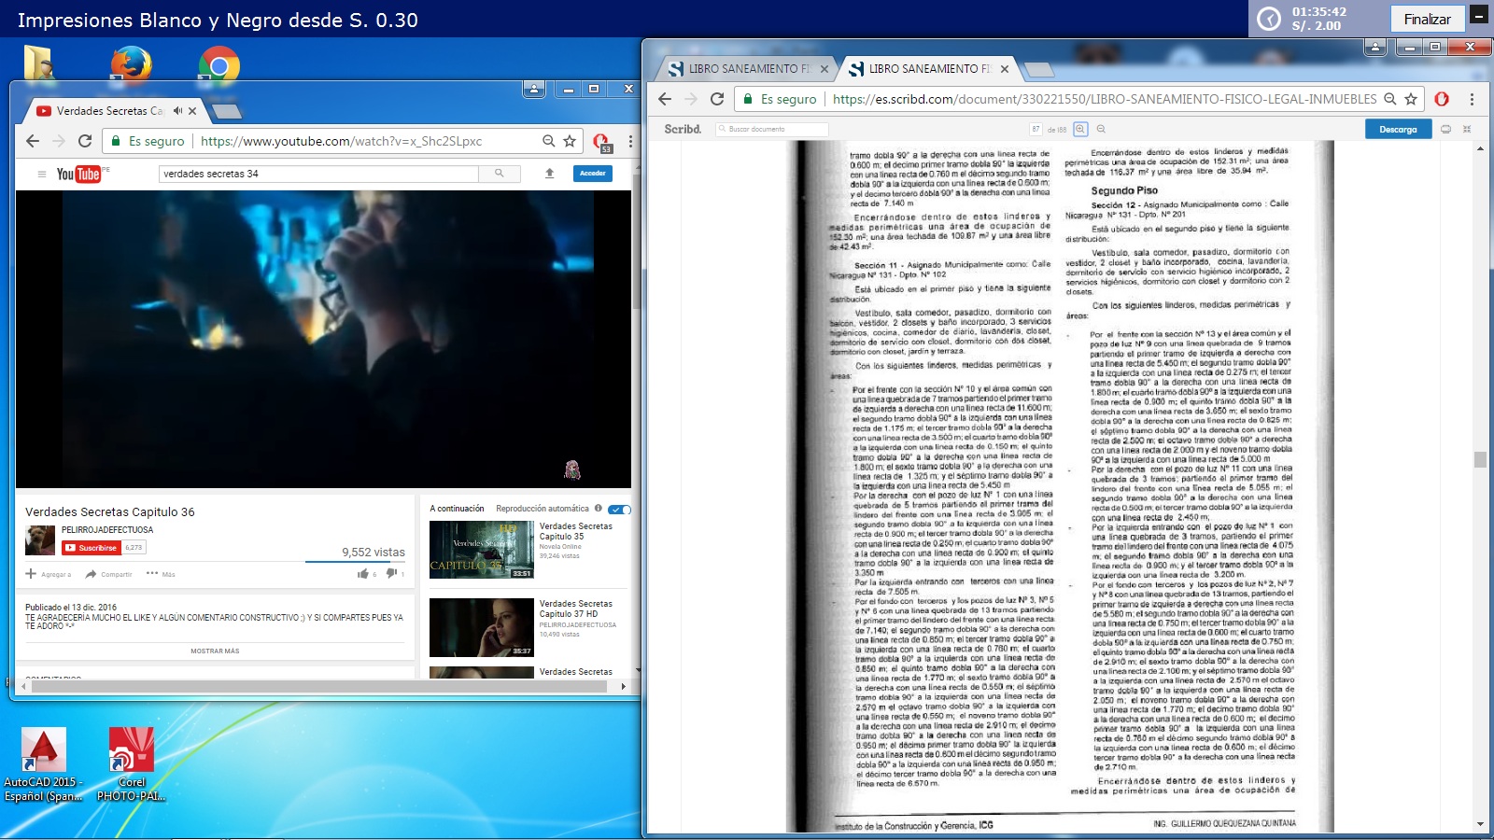
Task: Dislike the video with thumbs-down icon
Action: [391, 574]
